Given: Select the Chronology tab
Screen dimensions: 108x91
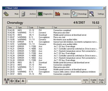Looking at the screenshot, I should click(x=80, y=14).
